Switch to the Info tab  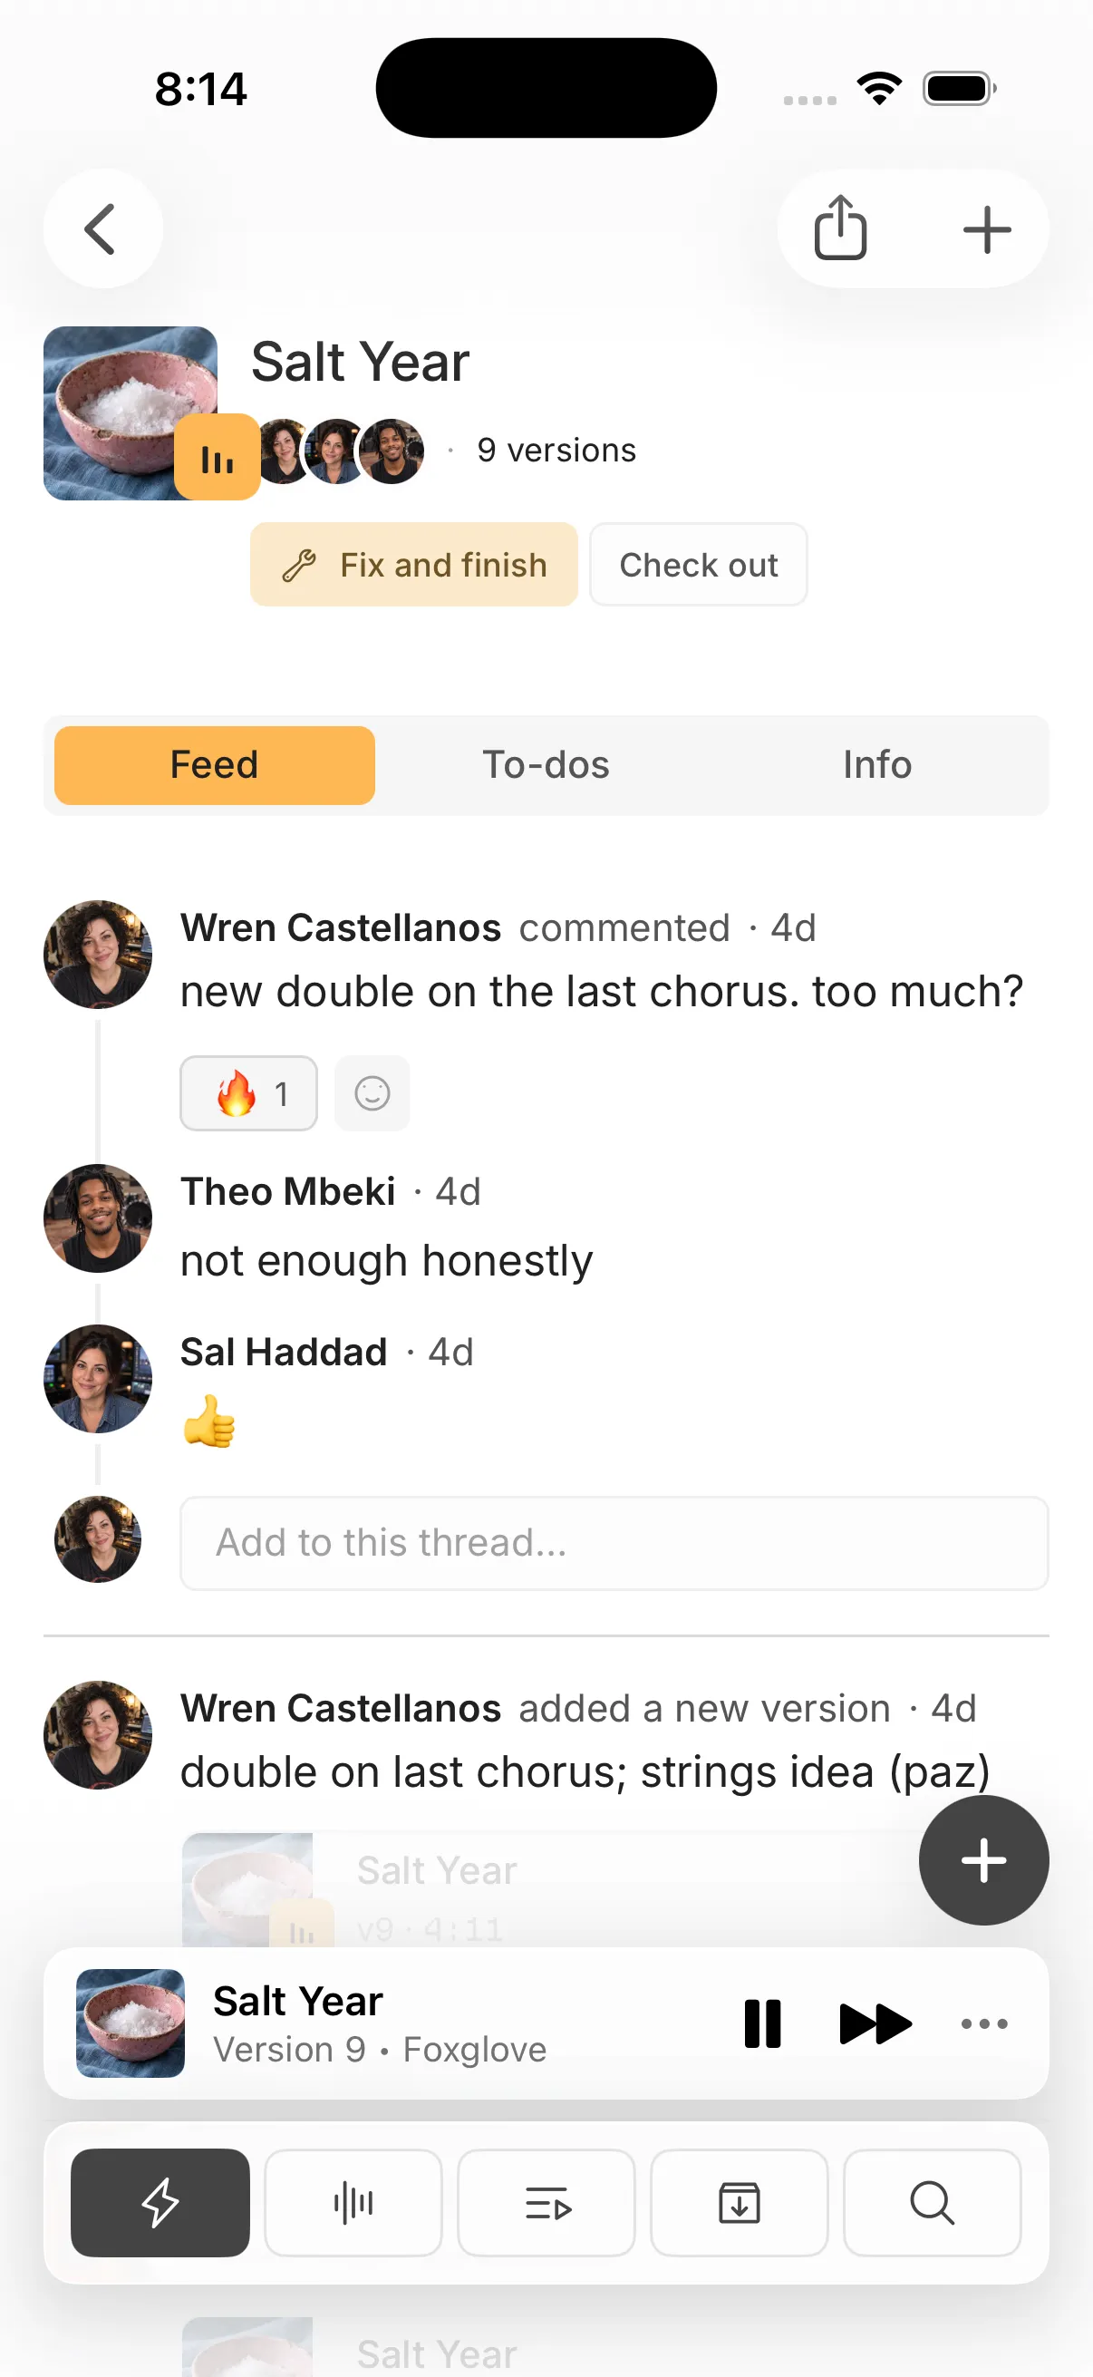(x=877, y=765)
